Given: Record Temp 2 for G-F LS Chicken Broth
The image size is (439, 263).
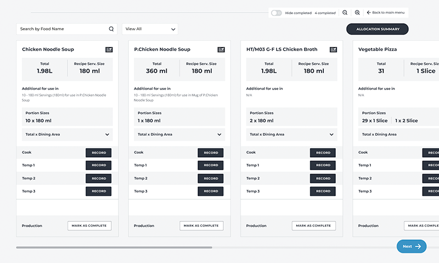Looking at the screenshot, I should point(323,178).
